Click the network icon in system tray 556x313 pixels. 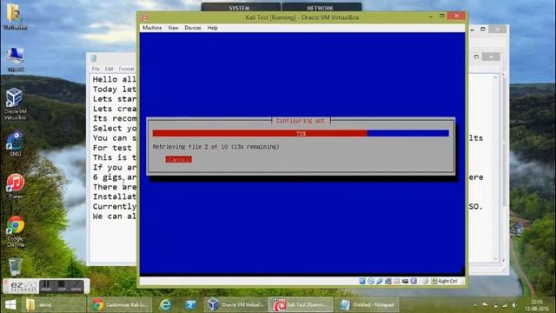[x=505, y=305]
